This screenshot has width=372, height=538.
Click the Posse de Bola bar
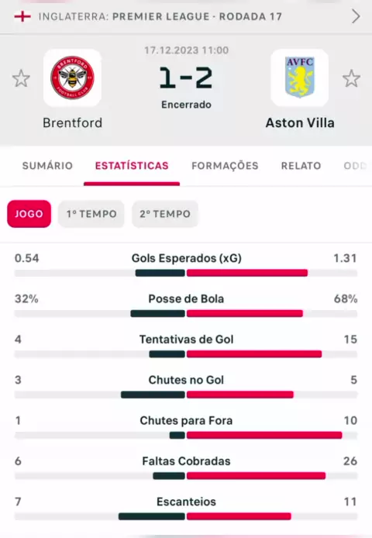[186, 314]
